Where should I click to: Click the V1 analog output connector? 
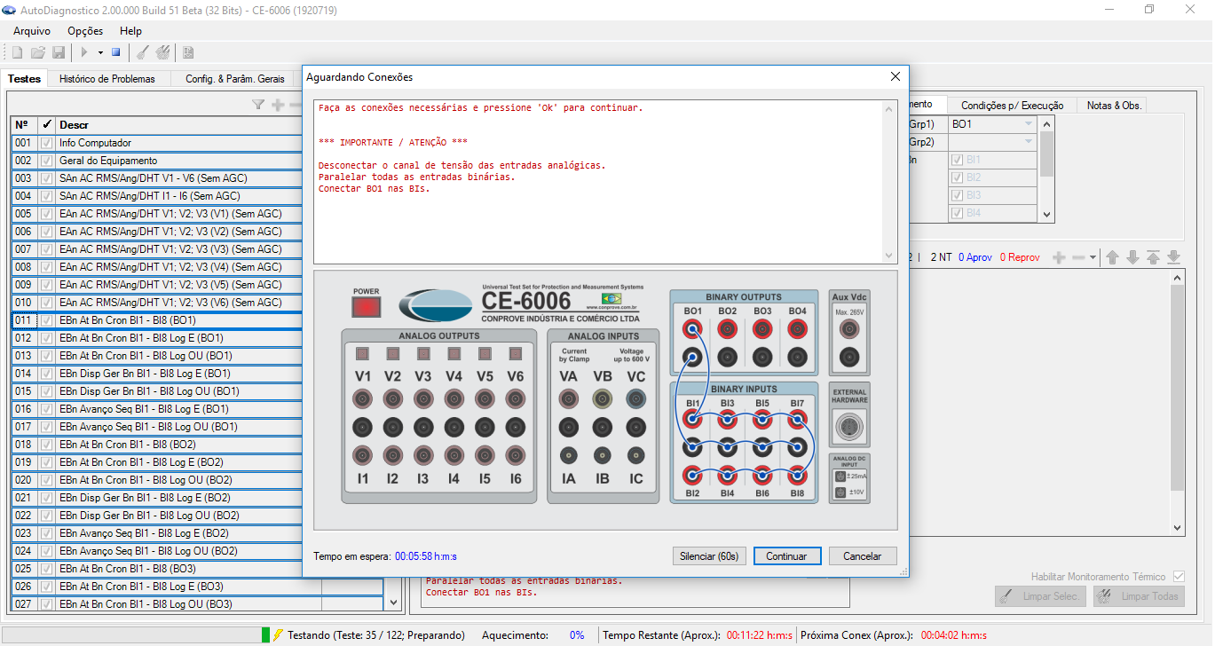pos(363,399)
